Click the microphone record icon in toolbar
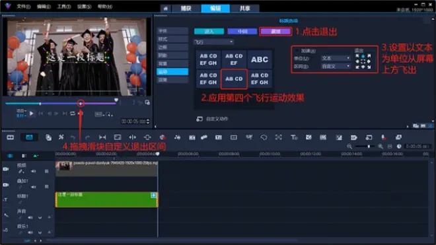The width and height of the screenshot is (436, 245). pos(383,137)
